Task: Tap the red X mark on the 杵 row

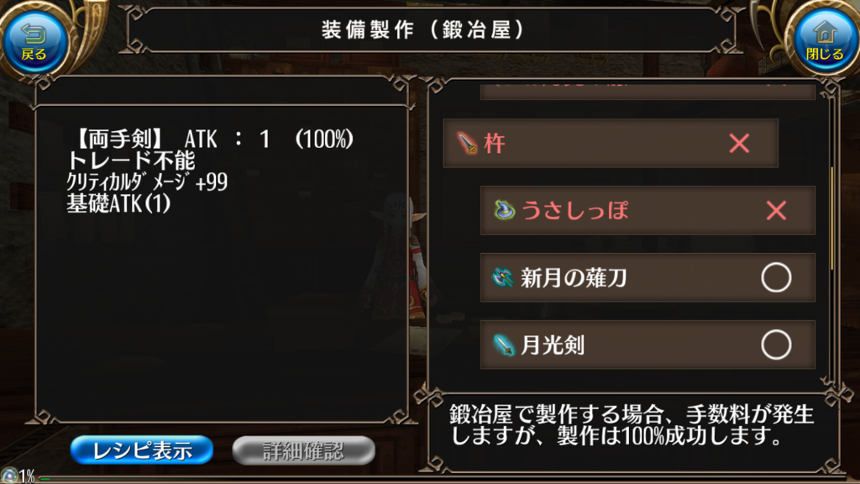Action: (x=739, y=144)
